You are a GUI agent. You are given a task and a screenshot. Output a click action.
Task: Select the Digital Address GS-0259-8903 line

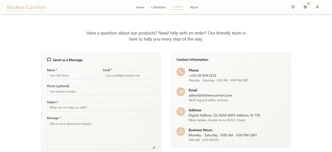click(224, 115)
